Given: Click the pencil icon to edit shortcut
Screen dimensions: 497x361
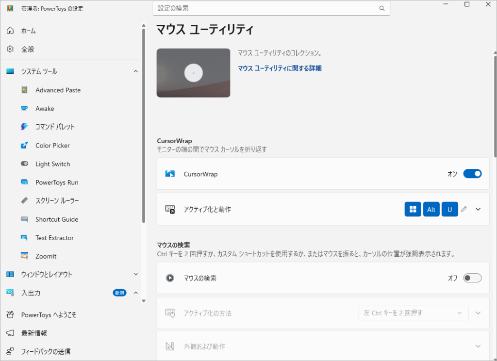Looking at the screenshot, I should tap(464, 209).
